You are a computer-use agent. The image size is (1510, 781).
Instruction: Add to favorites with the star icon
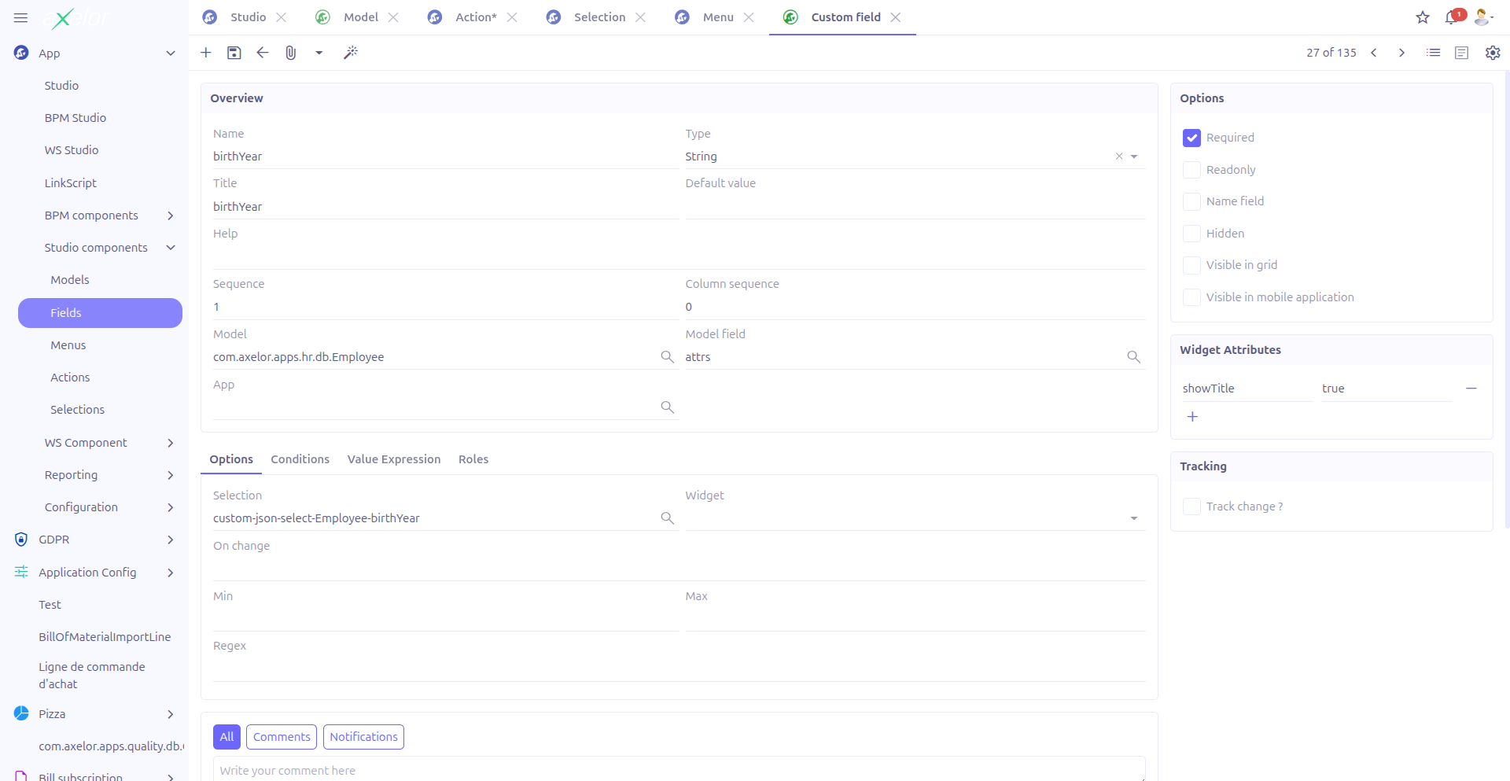click(1423, 17)
